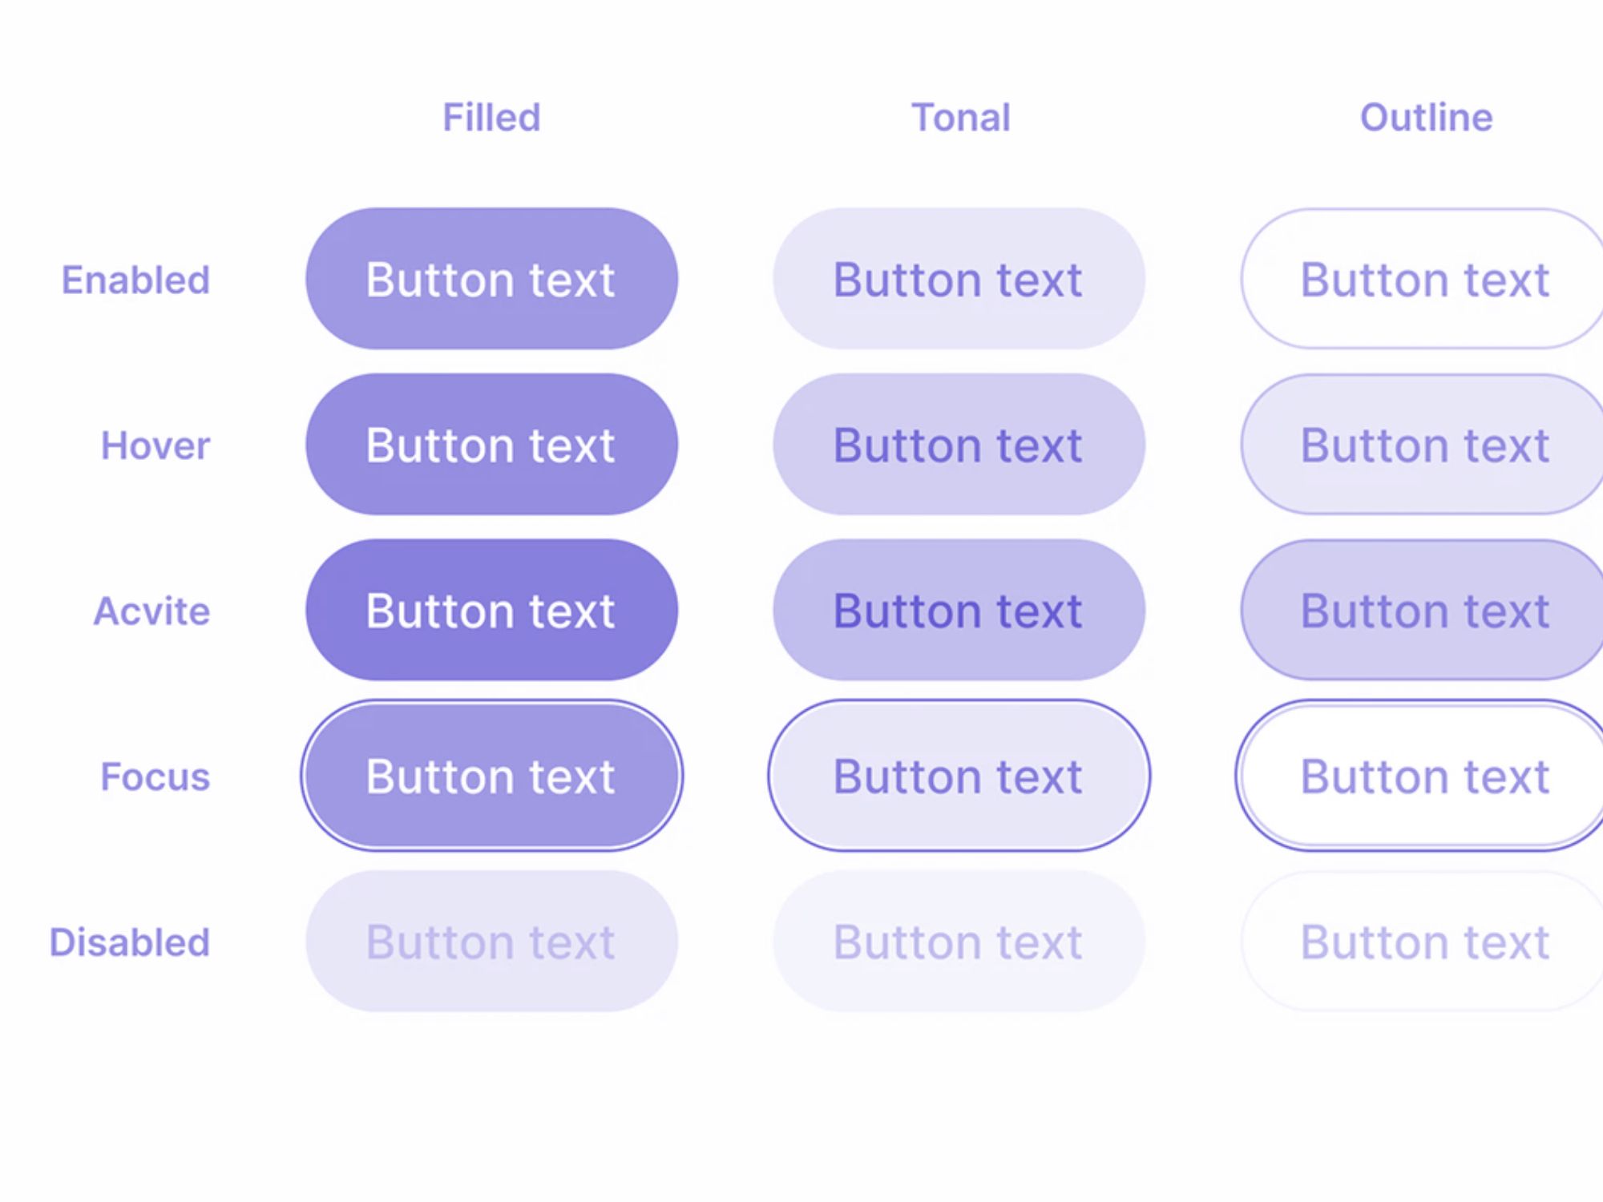Click the Tonal Active state button

(959, 610)
